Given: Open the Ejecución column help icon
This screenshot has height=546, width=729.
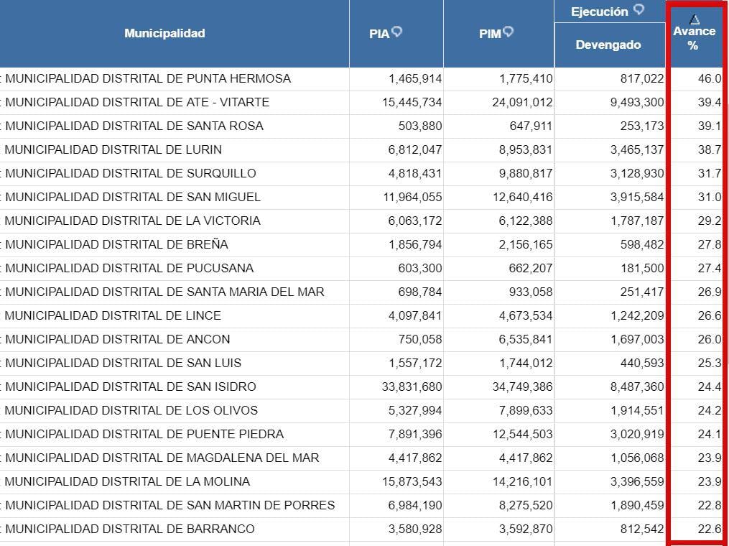Looking at the screenshot, I should pyautogui.click(x=636, y=10).
